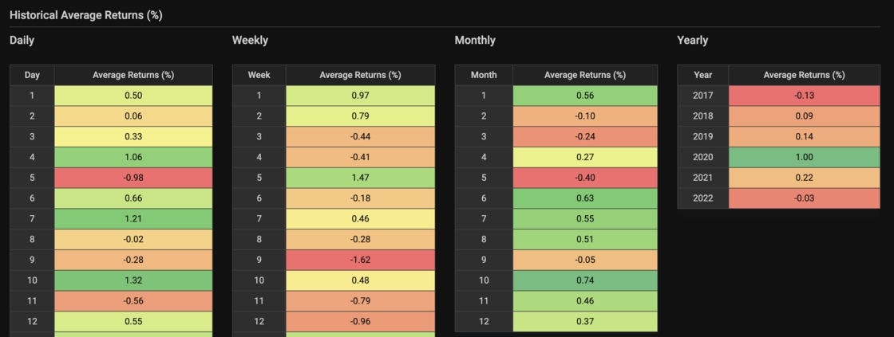894x337 pixels.
Task: Select the 2019 row label in Yearly table
Action: tap(702, 136)
